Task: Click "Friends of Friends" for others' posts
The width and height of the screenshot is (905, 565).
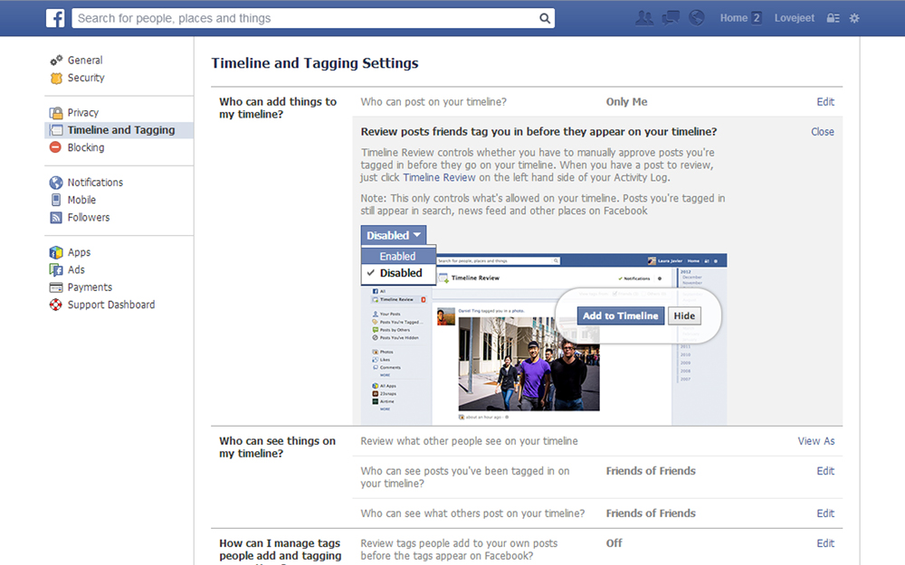Action: click(651, 513)
